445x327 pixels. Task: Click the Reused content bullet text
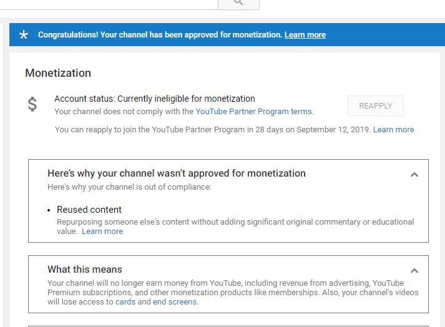[x=89, y=210]
